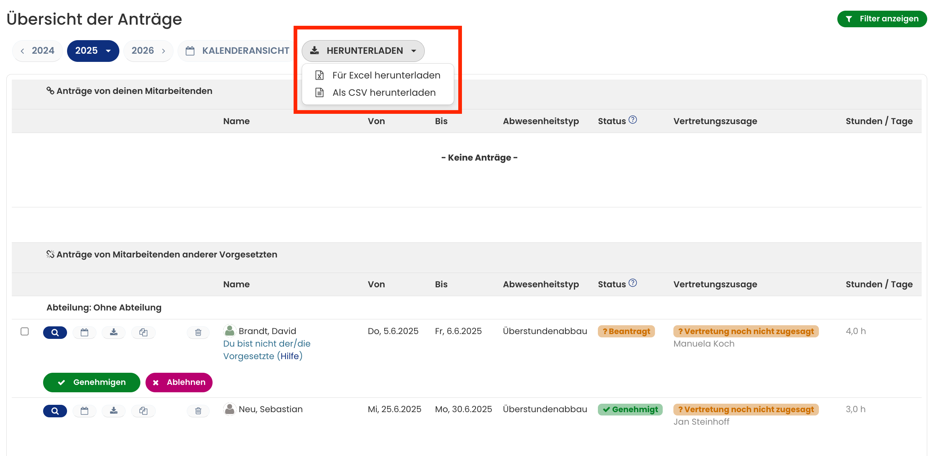
Task: Click the Status help icon in the lower table
Action: click(x=633, y=283)
